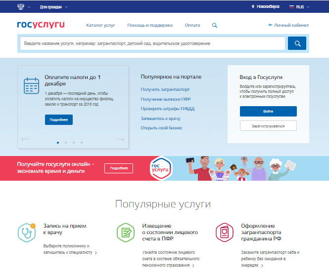Click orange notification badge on stethoscope icon
329x276 pixels.
coord(33,226)
